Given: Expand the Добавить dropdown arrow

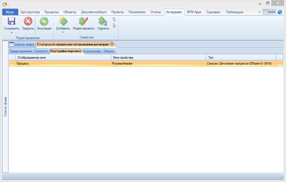Looking at the screenshot, I should [x=63, y=32].
